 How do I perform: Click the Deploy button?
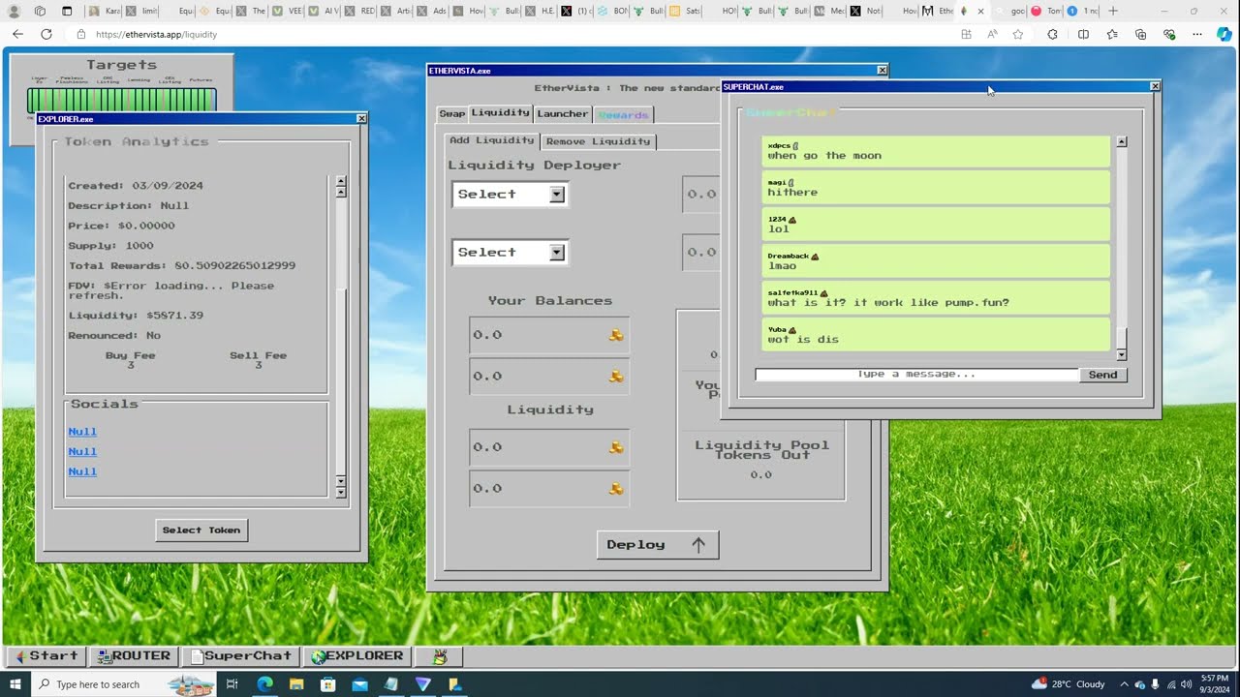coord(658,545)
